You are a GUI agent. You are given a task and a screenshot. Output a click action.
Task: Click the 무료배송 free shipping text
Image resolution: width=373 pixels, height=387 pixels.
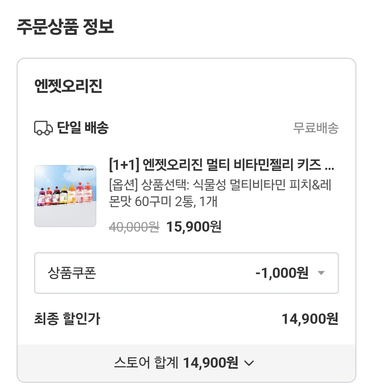[x=316, y=128]
